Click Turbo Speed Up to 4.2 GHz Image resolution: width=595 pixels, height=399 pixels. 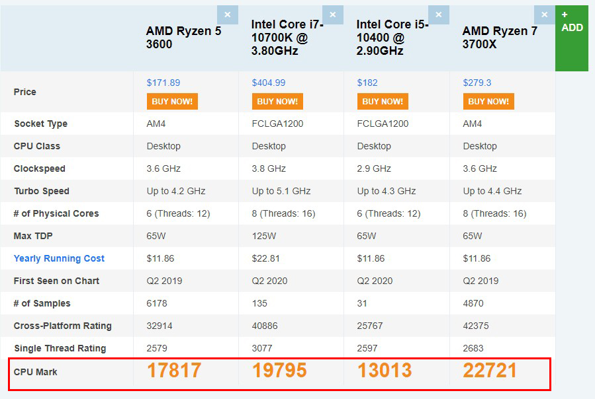176,191
